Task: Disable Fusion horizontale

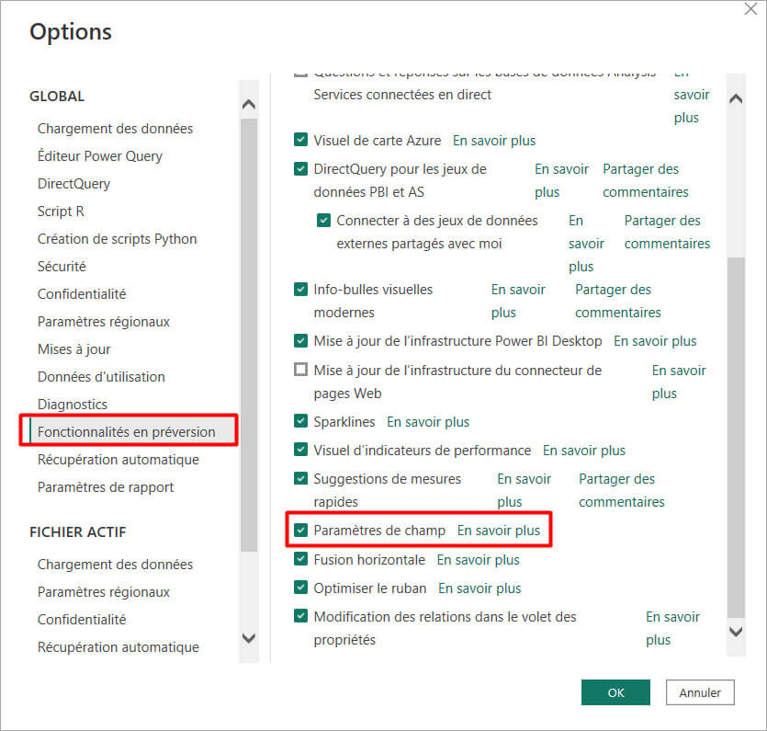Action: (300, 559)
